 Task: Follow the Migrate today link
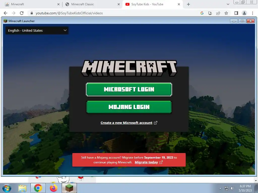[149, 162]
